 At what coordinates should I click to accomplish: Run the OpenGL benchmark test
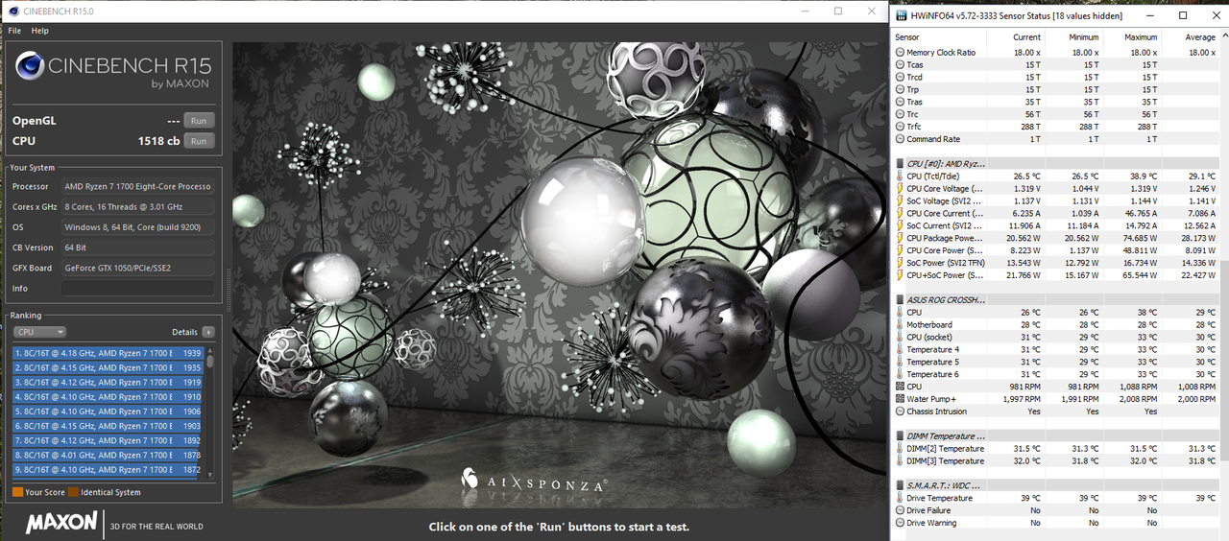click(x=199, y=121)
